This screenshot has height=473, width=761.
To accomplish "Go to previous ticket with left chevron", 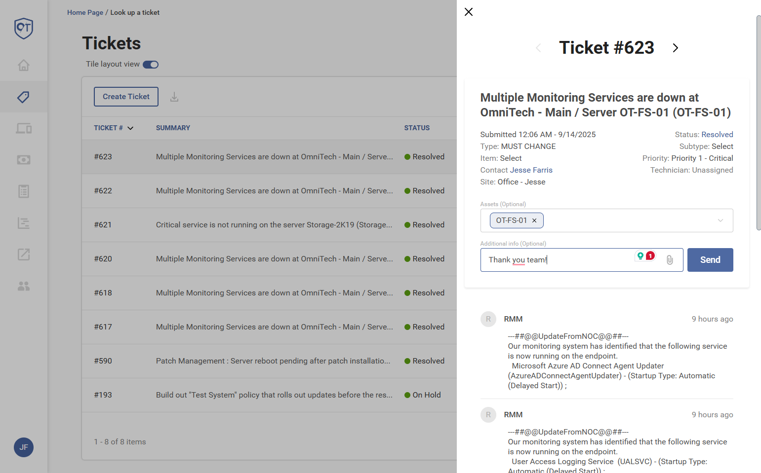I will pos(538,48).
